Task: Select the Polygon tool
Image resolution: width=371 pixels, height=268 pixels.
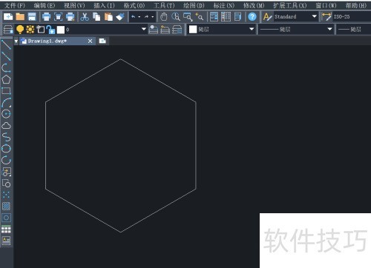Action: tap(6, 79)
